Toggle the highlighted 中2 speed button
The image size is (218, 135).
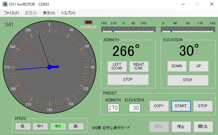58,126
